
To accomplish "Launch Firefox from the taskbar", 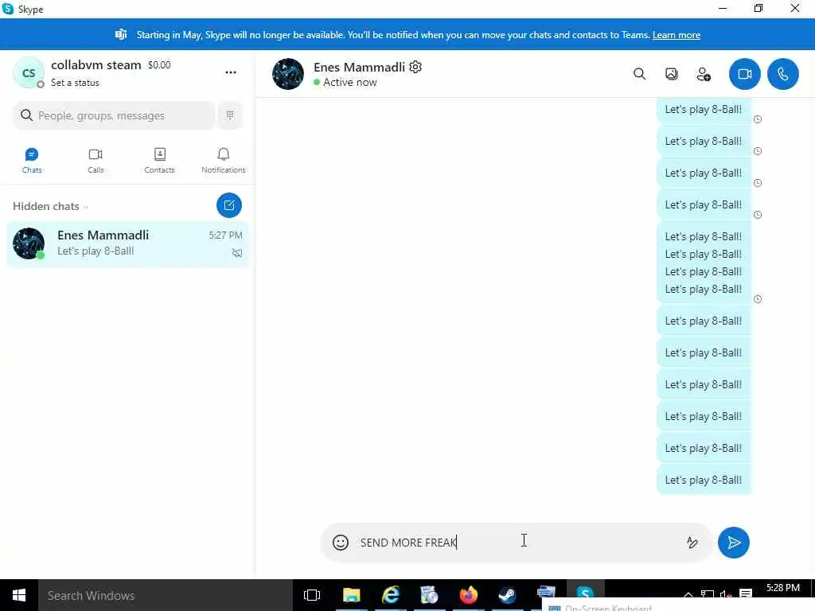I will (x=468, y=595).
